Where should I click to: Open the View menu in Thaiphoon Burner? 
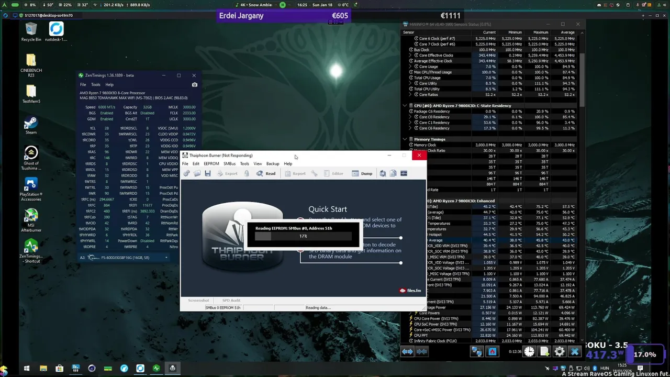(258, 164)
